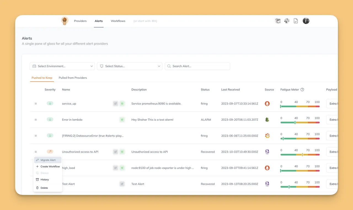Screen dimensions: 353x210
Task: Click the green workflow icon for high_load
Action: pyautogui.click(x=122, y=168)
